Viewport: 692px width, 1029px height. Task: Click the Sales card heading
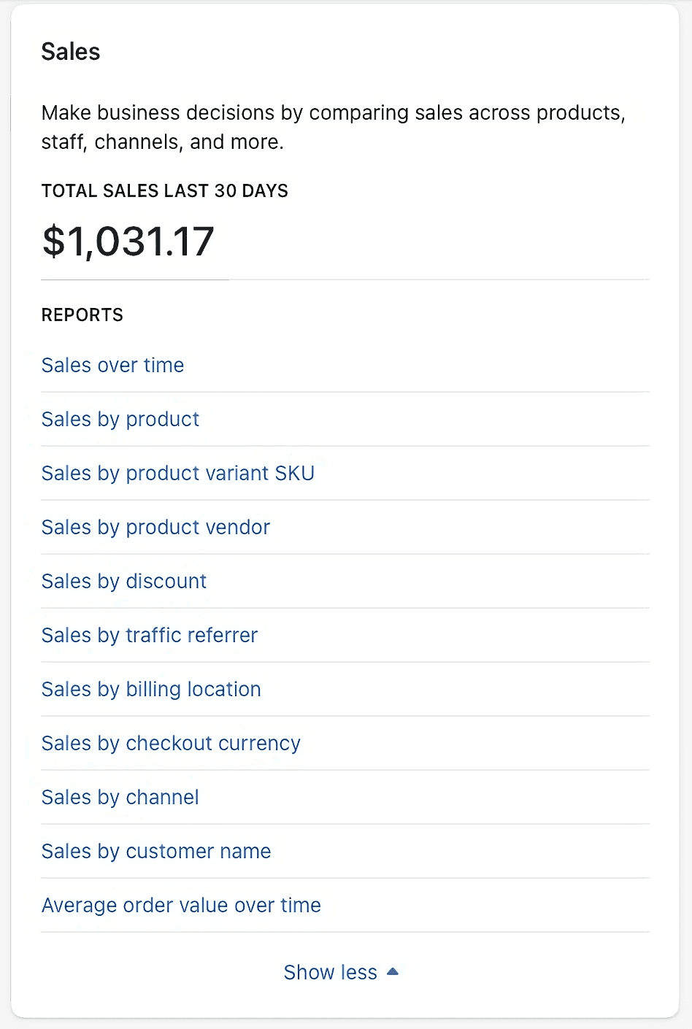point(71,52)
